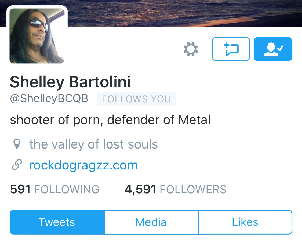Switch to the Likes tab

tap(245, 222)
